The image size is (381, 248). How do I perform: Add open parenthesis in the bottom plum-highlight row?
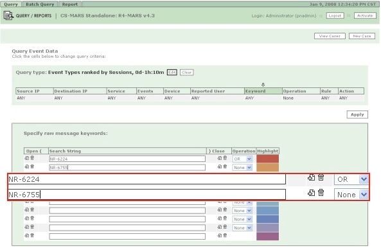tap(27, 235)
